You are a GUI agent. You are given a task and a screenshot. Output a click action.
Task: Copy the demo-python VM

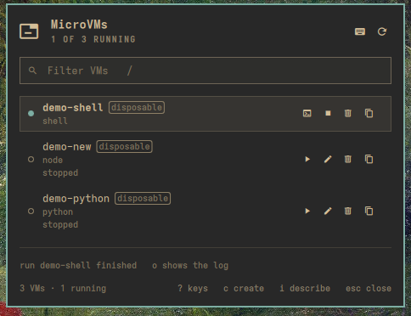tap(369, 211)
